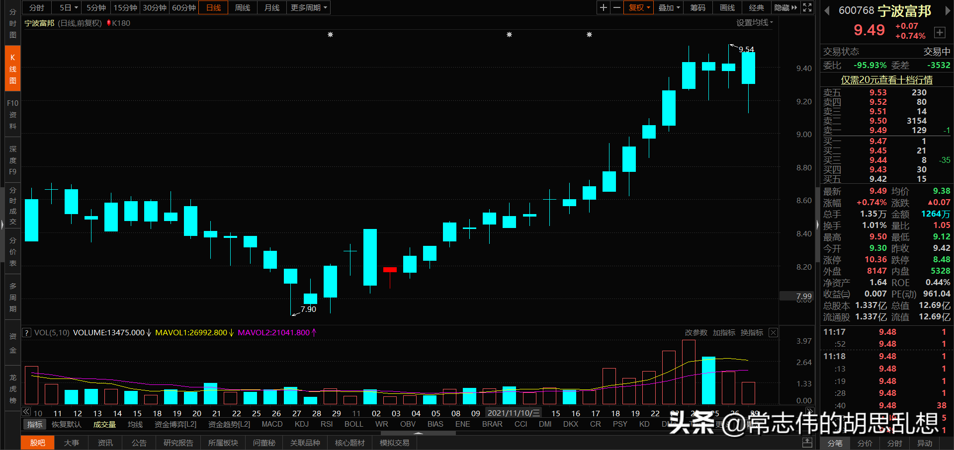Select the MACD indicator tab
Image resolution: width=954 pixels, height=450 pixels.
[272, 424]
